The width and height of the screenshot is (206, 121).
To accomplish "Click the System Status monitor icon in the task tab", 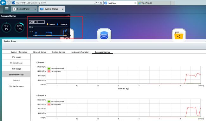I will [x=42, y=9].
